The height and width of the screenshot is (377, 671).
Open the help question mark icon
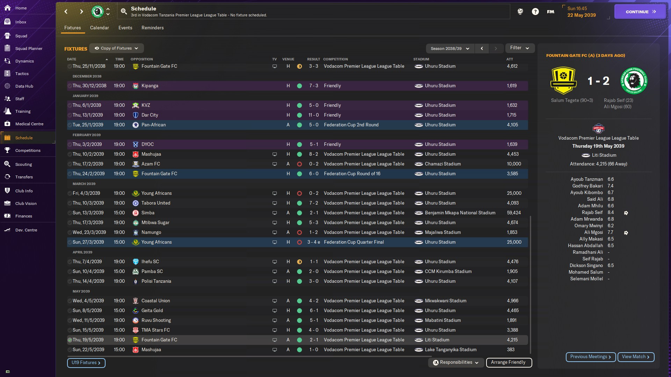tap(535, 12)
